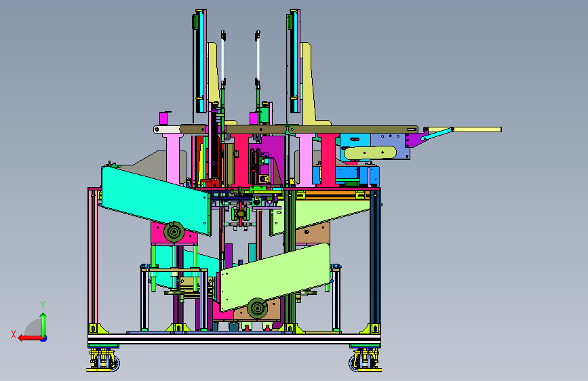This screenshot has width=588, height=381.
Task: Click the green Y axis arrow of triad
Action: click(x=43, y=324)
